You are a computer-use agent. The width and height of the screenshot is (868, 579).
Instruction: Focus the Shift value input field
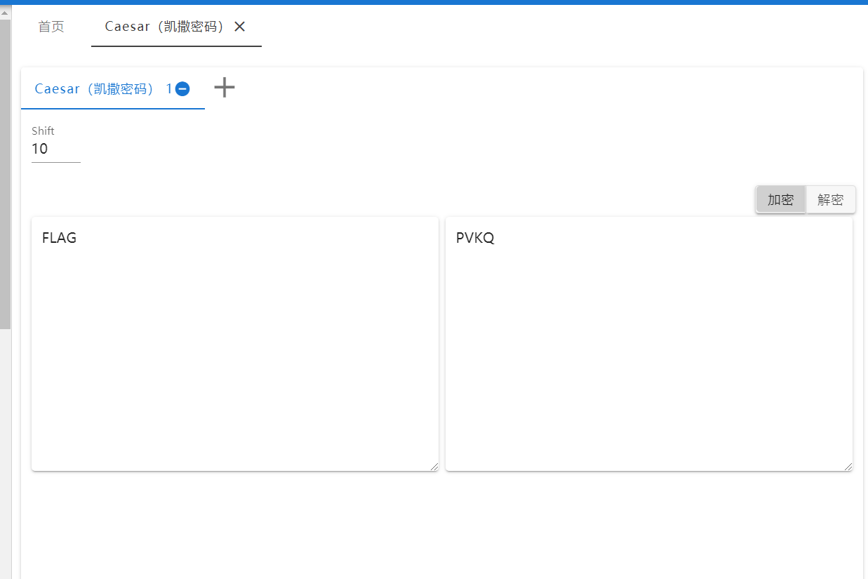[x=55, y=149]
